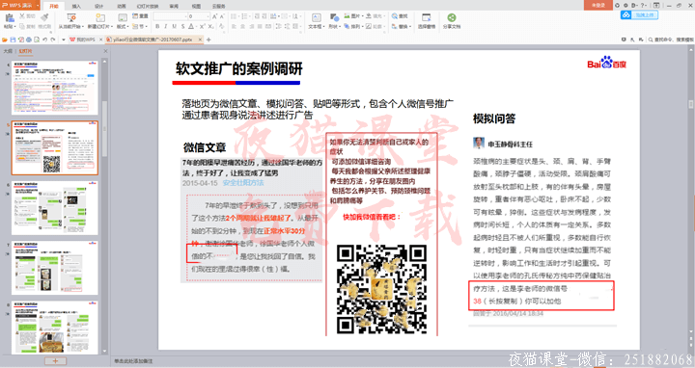Click the cloud upload button
The width and height of the screenshot is (695, 368).
point(639,15)
